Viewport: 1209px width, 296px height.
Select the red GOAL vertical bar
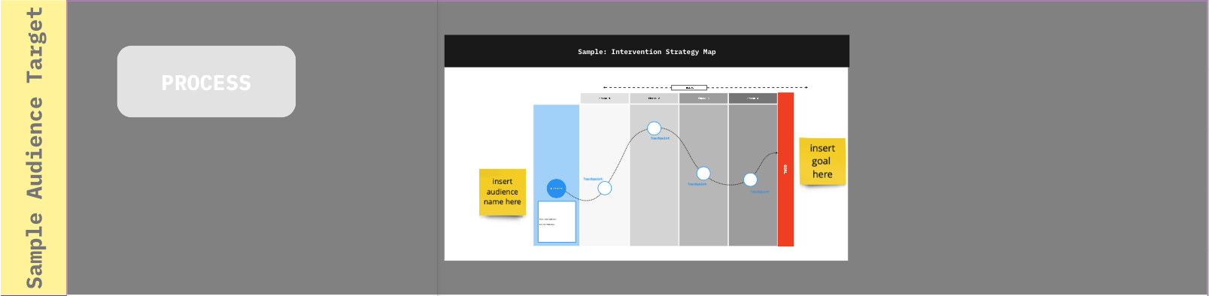click(x=785, y=170)
